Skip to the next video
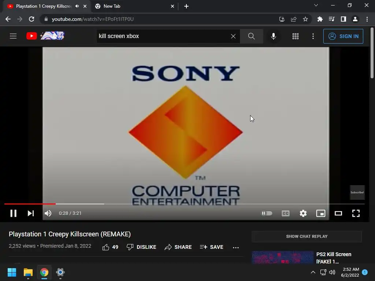The image size is (375, 281). coord(31,213)
